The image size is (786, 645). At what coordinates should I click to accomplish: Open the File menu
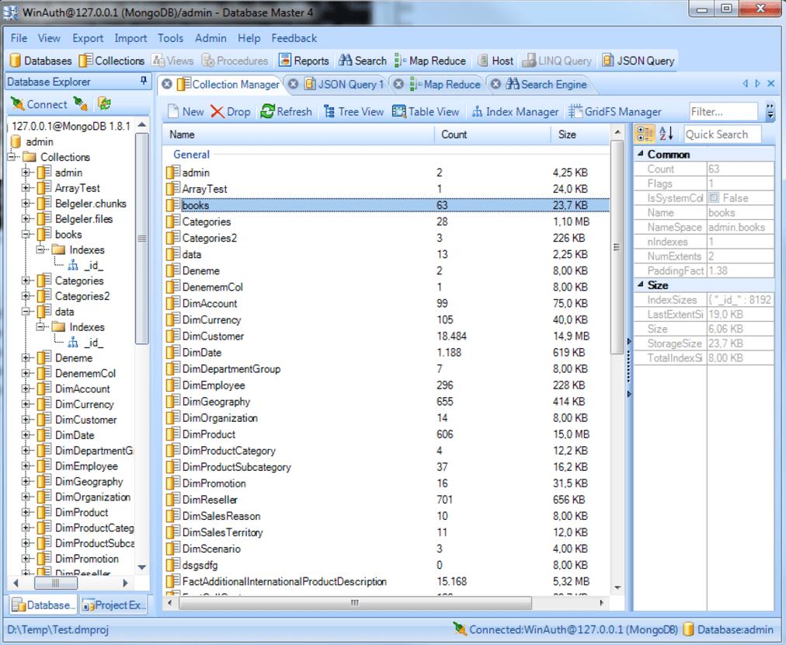(x=19, y=38)
